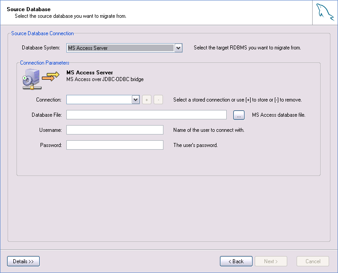The image size is (338, 273).
Task: Click the MySQL dolphin logo icon
Action: pyautogui.click(x=325, y=12)
